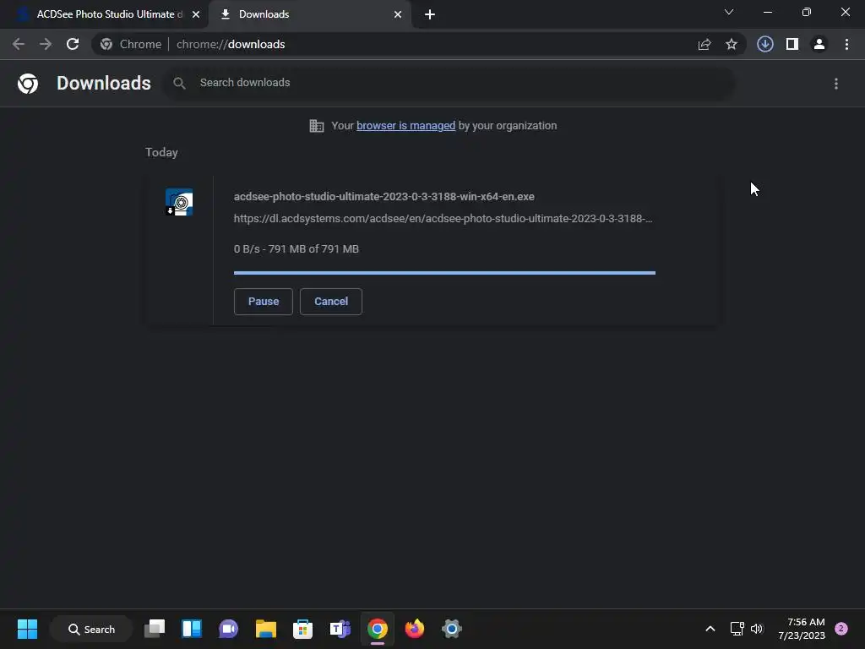Click the acdsee-photo-studio-ultimate exe file name
This screenshot has height=649, width=865.
click(x=384, y=196)
